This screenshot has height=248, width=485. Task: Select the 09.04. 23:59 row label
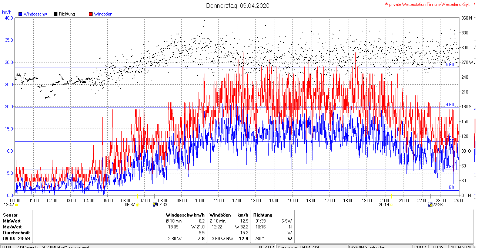tap(16, 239)
